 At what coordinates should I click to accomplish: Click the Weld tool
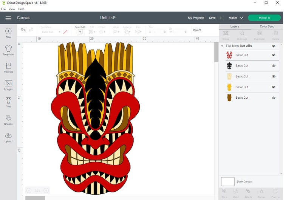(236, 193)
